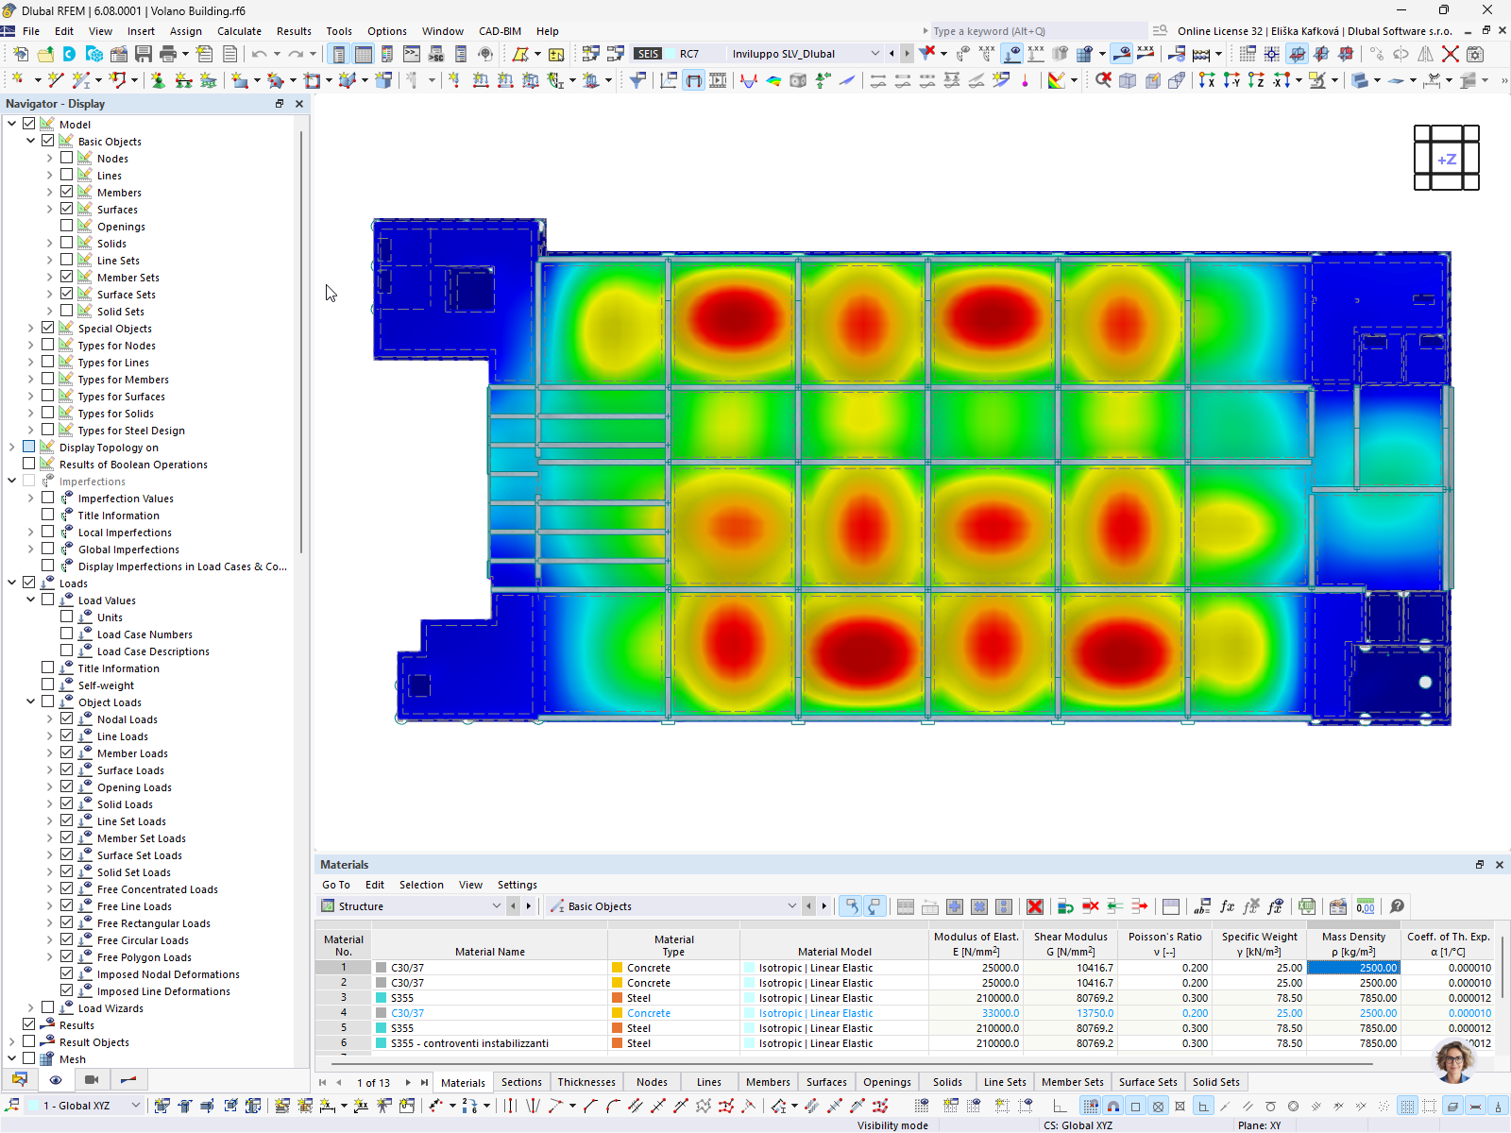Toggle the Members checkbox under Basic Objects
The height and width of the screenshot is (1133, 1511).
[x=66, y=192]
